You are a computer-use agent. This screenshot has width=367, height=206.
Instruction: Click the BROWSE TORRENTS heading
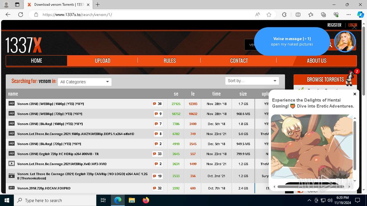325,80
